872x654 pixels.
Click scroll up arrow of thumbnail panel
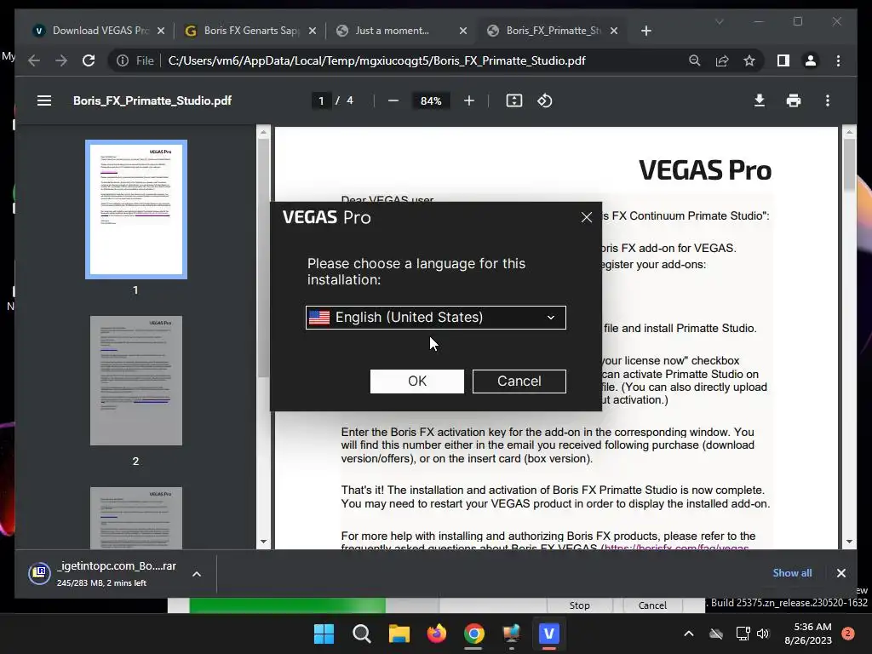263,132
